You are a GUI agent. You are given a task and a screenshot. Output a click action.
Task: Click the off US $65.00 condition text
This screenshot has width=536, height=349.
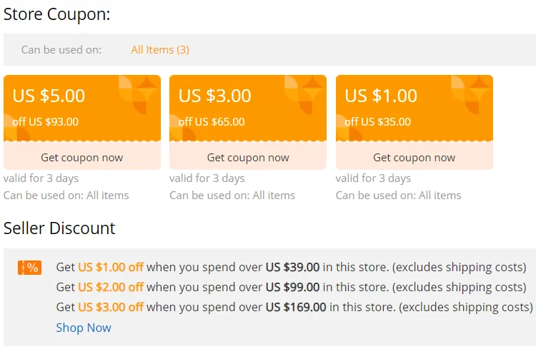(212, 121)
